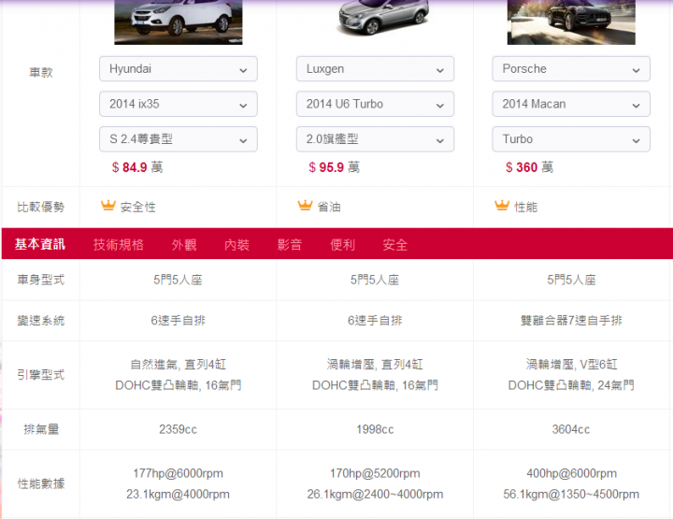673x519 pixels.
Task: Click the 1998cc displacement value
Action: click(x=375, y=429)
